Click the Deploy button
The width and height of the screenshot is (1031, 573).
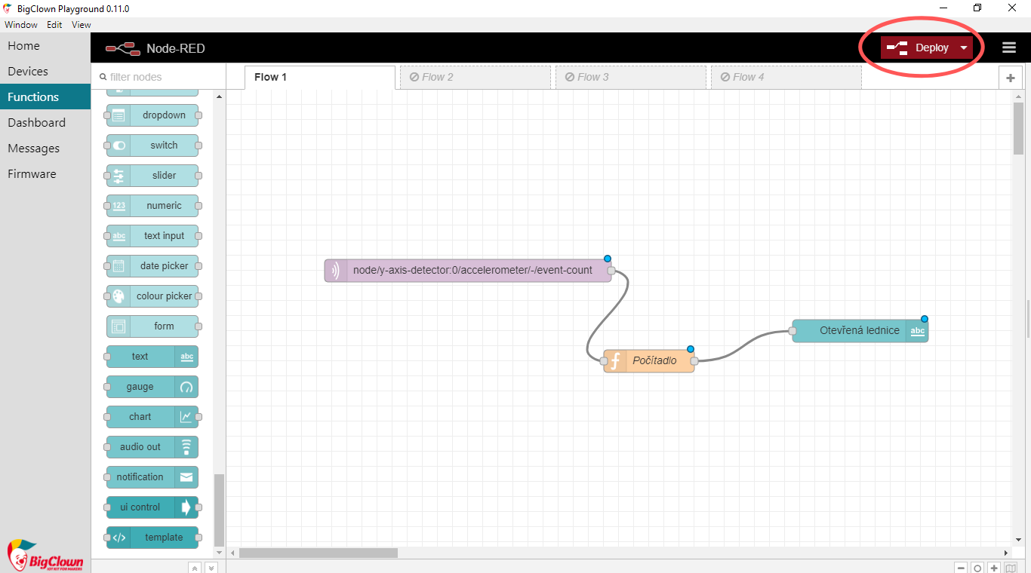[918, 47]
